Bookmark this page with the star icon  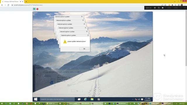[165, 5]
